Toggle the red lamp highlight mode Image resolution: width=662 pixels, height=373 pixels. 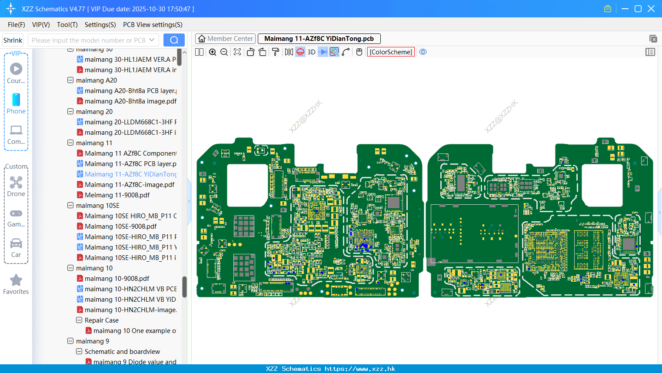(x=300, y=52)
